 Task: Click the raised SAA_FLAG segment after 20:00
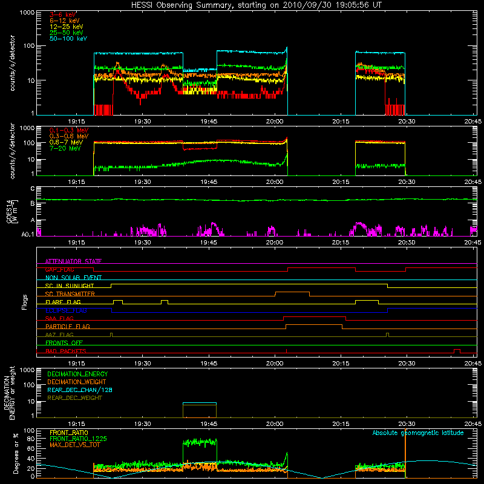[315, 318]
